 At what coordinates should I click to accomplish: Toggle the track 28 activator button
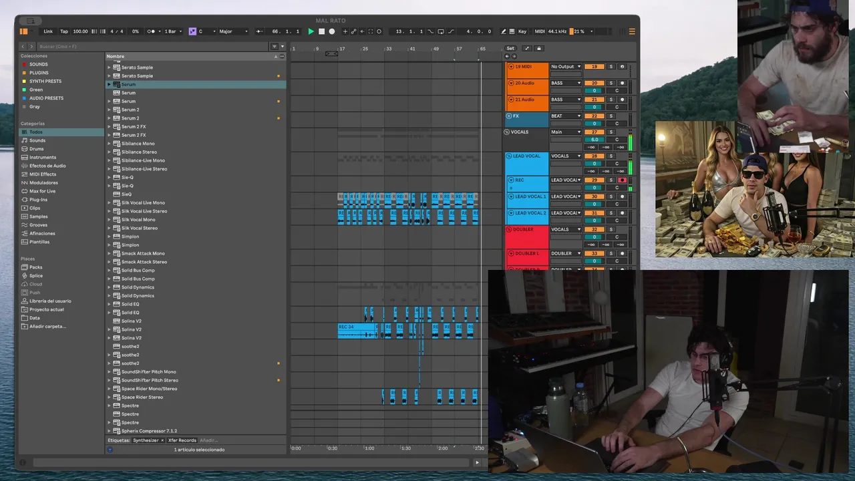[594, 156]
